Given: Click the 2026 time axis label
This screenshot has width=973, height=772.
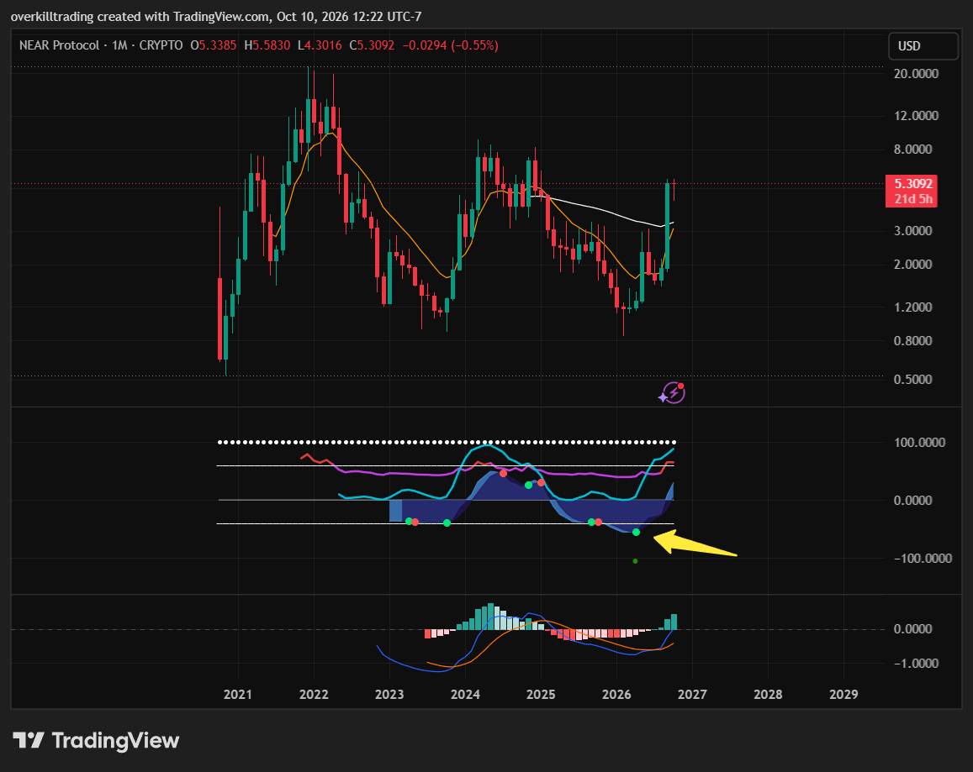Looking at the screenshot, I should click(616, 695).
